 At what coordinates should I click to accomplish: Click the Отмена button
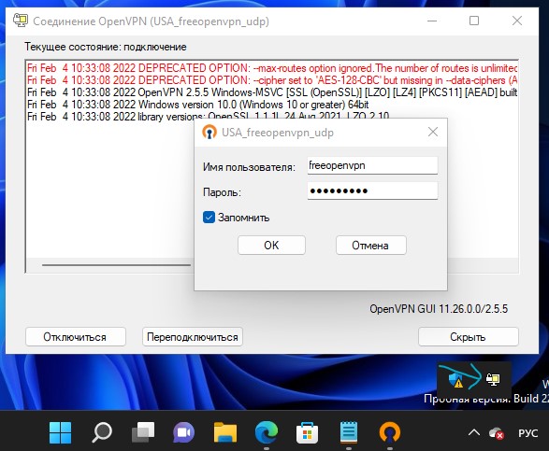[x=370, y=245]
